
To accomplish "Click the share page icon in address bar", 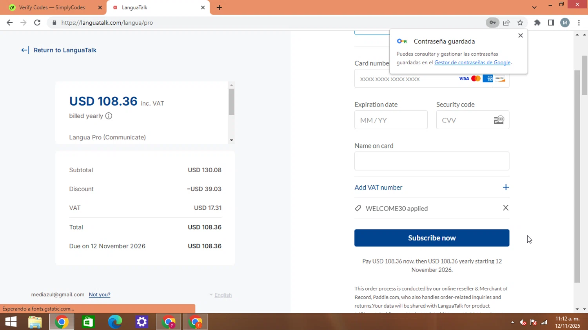I will [x=506, y=23].
